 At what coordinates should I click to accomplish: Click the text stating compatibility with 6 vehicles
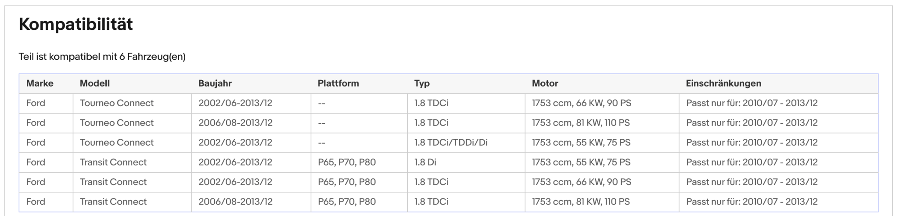(102, 57)
